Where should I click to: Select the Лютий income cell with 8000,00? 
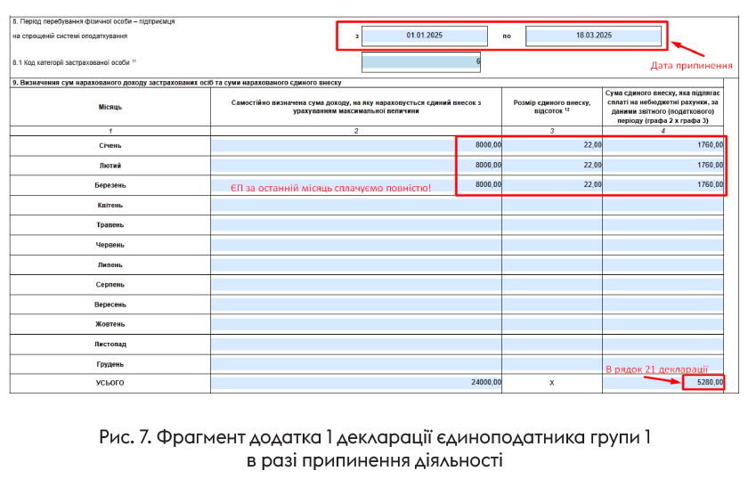[x=356, y=166]
